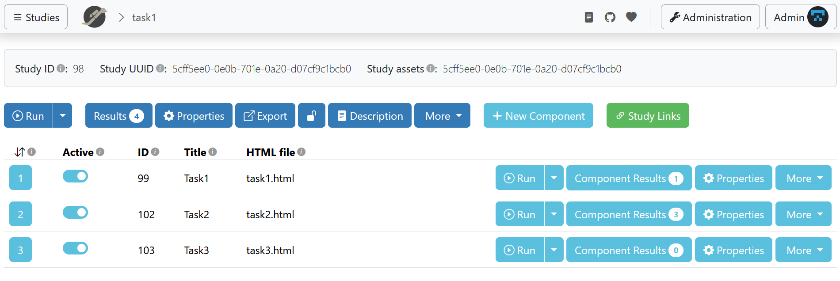The height and width of the screenshot is (281, 840).
Task: Disable the Task3 active switch
Action: coord(76,248)
